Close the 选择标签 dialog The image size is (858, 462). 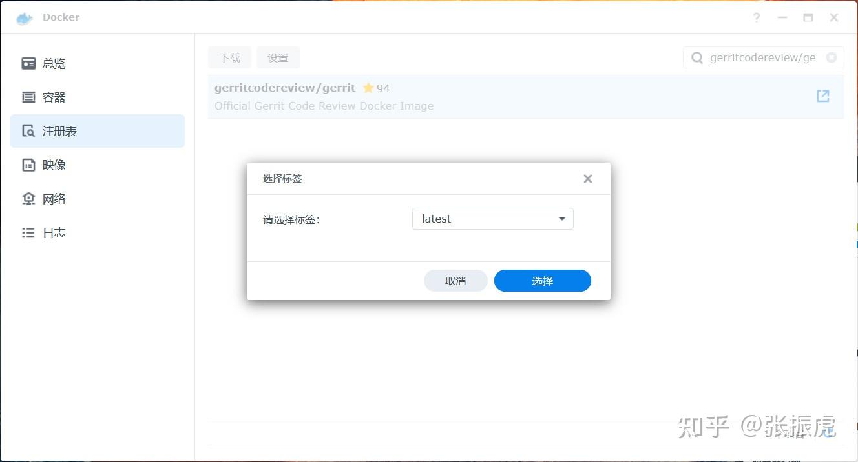point(587,179)
